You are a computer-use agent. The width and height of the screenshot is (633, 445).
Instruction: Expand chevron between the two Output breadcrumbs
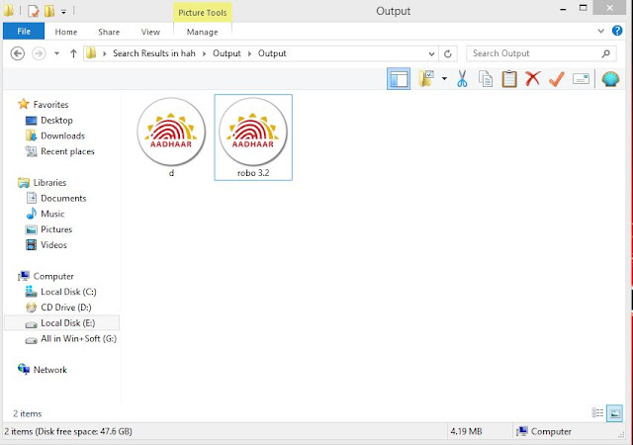(x=249, y=53)
